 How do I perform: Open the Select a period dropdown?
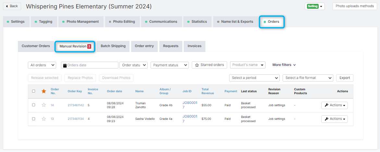(x=254, y=78)
